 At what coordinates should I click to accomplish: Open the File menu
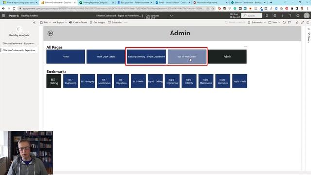[45, 23]
